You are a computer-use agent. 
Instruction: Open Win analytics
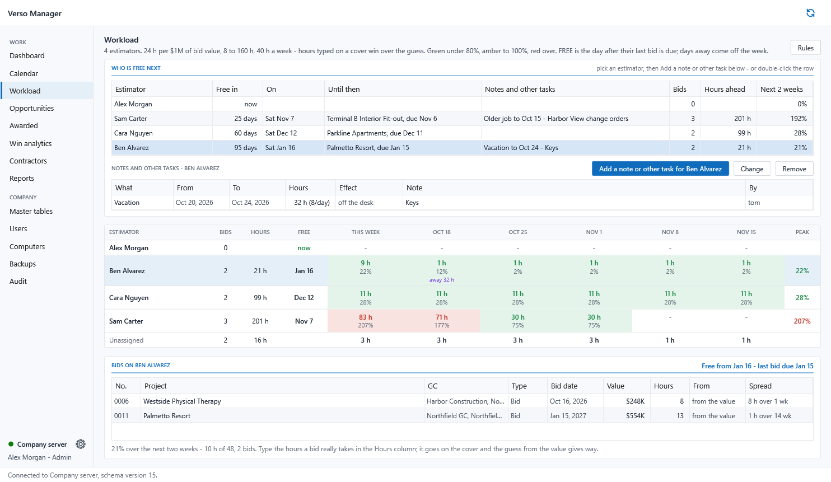[x=47, y=143]
